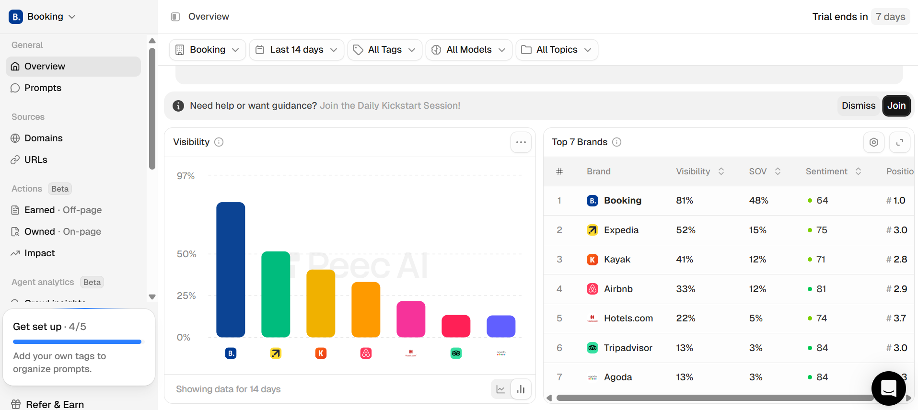This screenshot has width=918, height=410.
Task: Expand the Top 7 Brands table
Action: (x=899, y=142)
